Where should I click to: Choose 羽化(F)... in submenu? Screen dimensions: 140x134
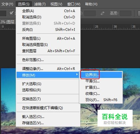pyautogui.click(x=101, y=100)
